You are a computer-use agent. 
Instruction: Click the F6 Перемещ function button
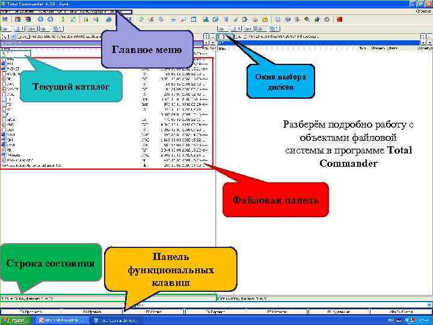point(215,312)
